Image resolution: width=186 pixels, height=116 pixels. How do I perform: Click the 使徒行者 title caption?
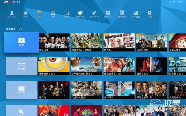click(44, 50)
